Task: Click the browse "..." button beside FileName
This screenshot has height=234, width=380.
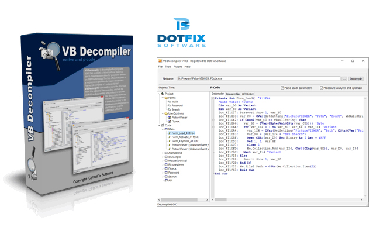Action: (344, 79)
